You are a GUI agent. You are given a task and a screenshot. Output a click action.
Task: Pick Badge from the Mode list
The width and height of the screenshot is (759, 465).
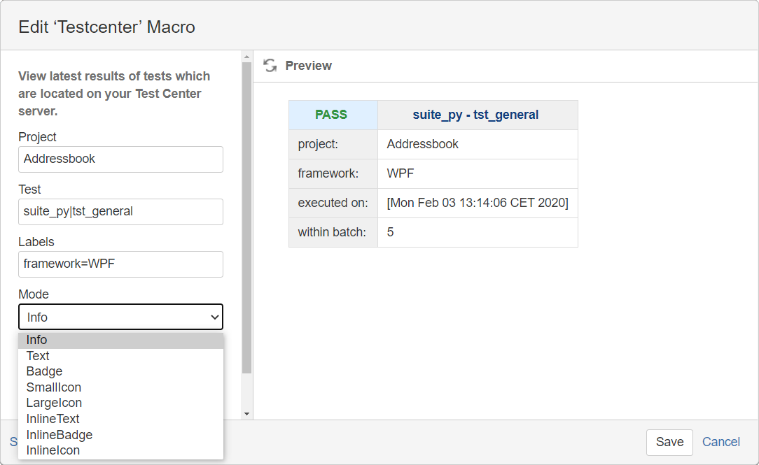pos(44,371)
